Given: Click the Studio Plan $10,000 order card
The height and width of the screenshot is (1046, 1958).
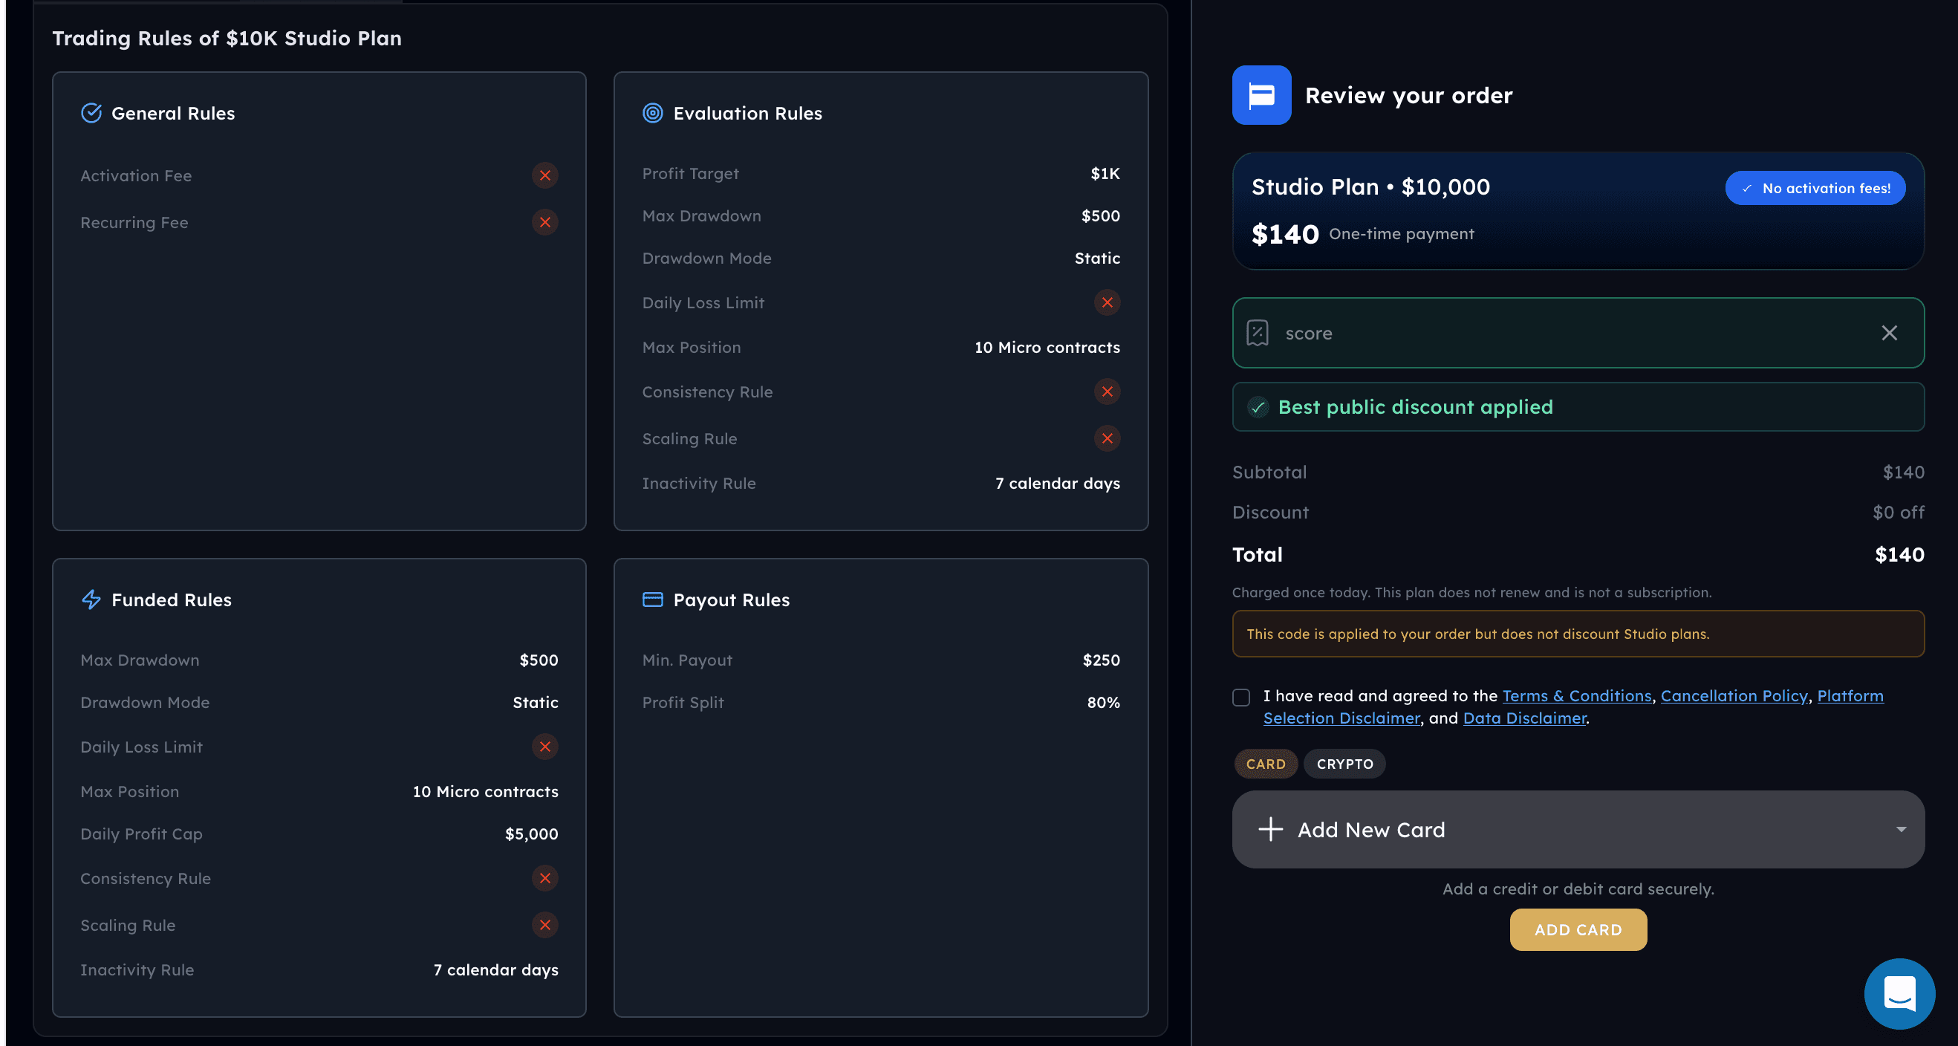Looking at the screenshot, I should (1578, 211).
